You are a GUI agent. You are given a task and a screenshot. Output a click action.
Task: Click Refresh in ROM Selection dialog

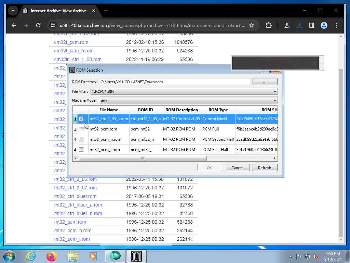coord(265,168)
